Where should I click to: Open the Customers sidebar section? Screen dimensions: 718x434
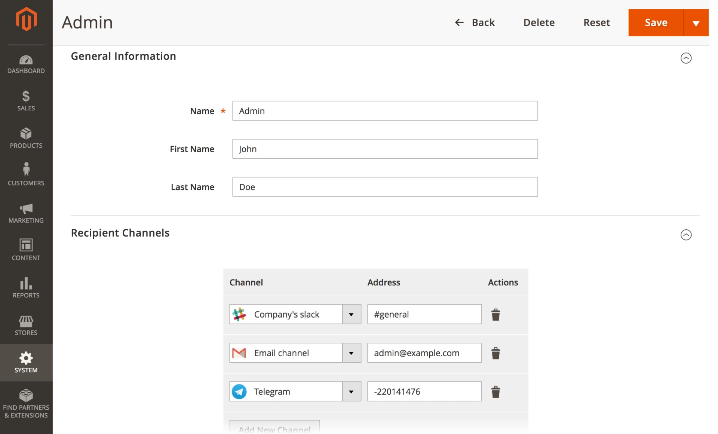[26, 175]
